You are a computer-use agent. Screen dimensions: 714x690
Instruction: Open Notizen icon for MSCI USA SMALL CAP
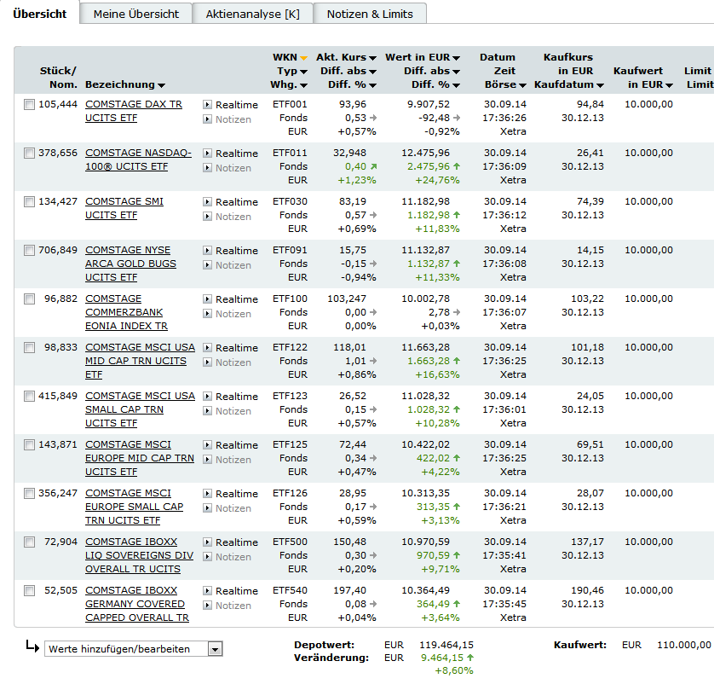coord(207,411)
